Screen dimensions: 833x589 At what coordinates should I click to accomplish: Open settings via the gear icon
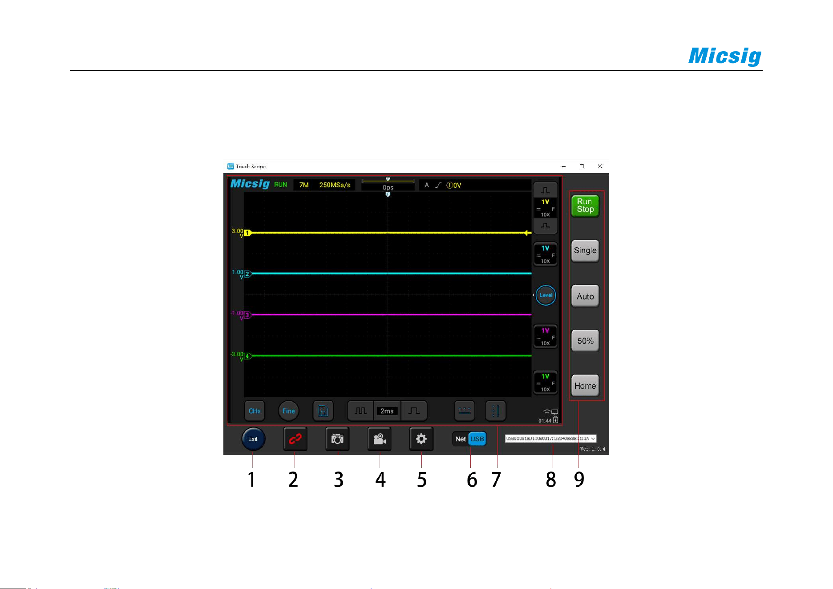tap(421, 439)
